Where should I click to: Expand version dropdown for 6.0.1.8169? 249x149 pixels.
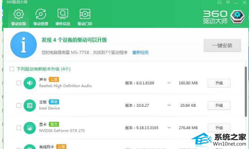pyautogui.click(x=169, y=83)
